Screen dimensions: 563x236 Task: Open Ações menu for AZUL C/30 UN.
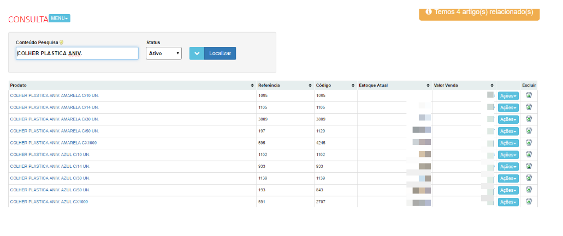[x=508, y=178]
